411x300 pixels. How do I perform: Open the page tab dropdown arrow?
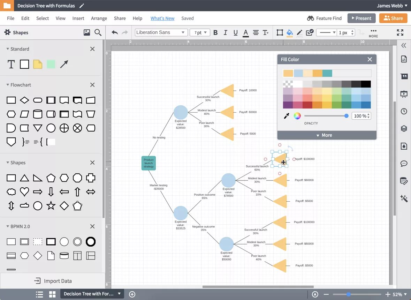pos(119,294)
